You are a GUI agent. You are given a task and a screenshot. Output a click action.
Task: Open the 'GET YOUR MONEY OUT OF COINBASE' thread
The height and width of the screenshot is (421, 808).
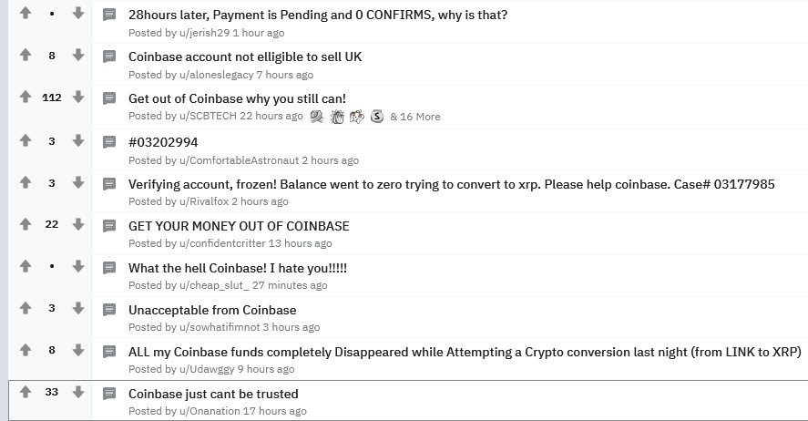pos(239,226)
